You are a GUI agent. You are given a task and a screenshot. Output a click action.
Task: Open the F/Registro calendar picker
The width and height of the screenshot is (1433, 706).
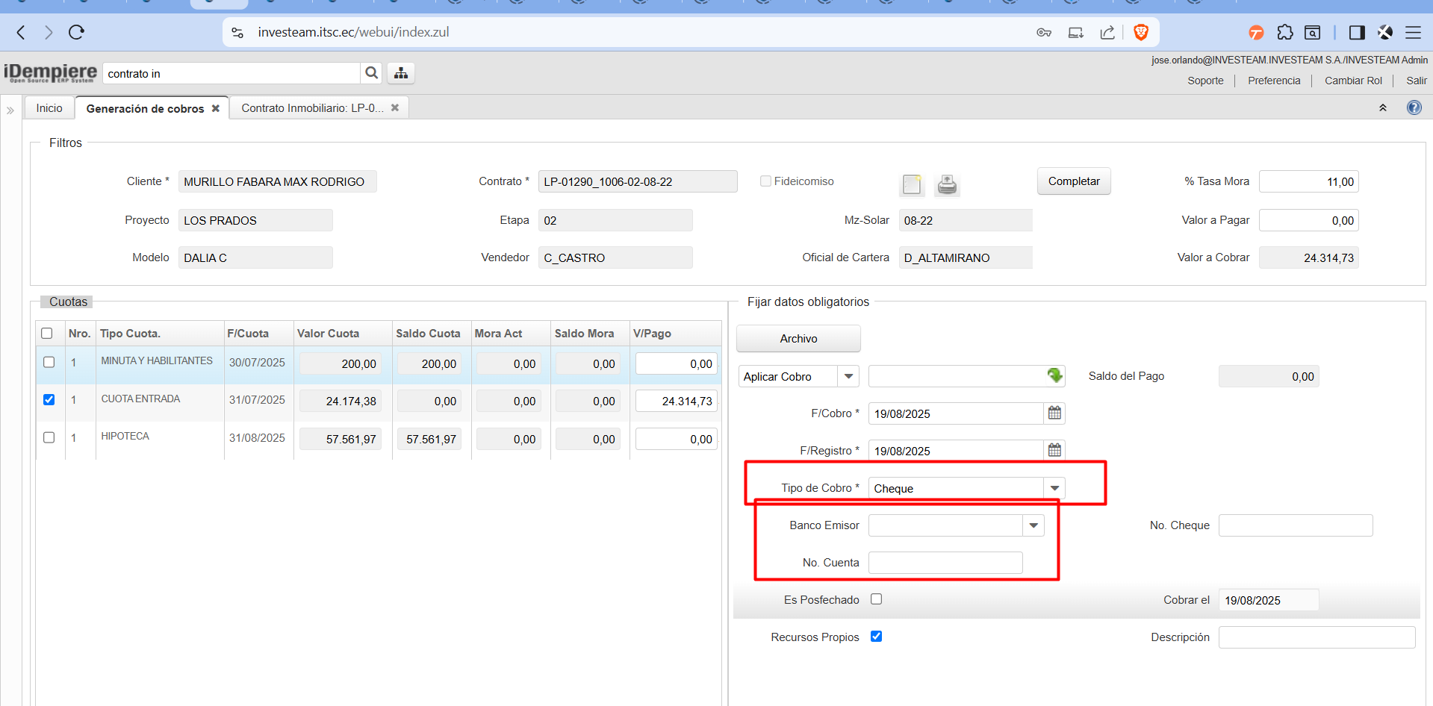(1054, 450)
